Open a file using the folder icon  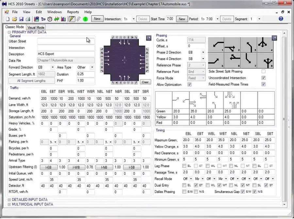14,19
